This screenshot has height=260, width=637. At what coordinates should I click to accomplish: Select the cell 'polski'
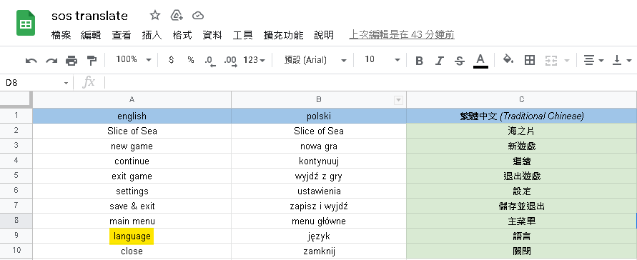(x=319, y=116)
